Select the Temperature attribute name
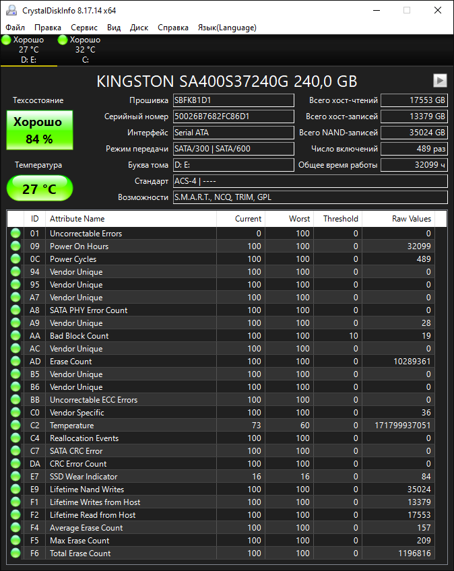Screen dimensions: 454x571 point(72,426)
